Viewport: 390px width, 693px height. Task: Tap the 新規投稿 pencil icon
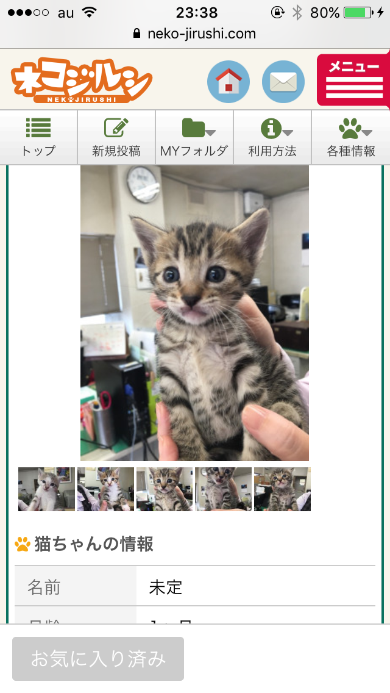point(116,127)
